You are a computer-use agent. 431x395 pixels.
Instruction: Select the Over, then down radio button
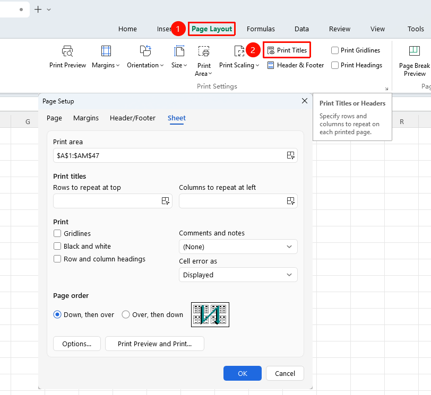pos(126,314)
